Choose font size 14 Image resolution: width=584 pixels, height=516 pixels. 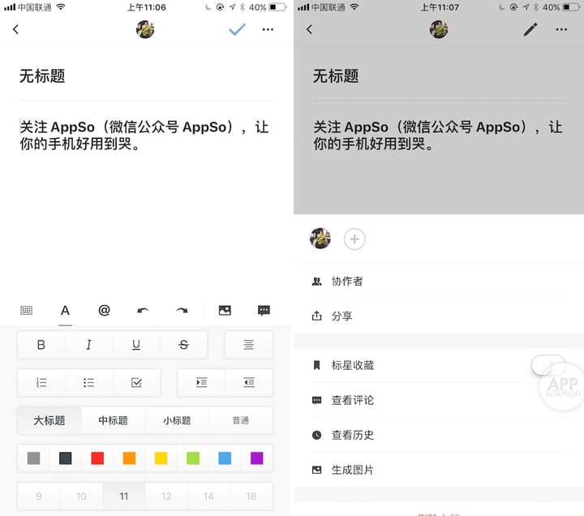[208, 497]
